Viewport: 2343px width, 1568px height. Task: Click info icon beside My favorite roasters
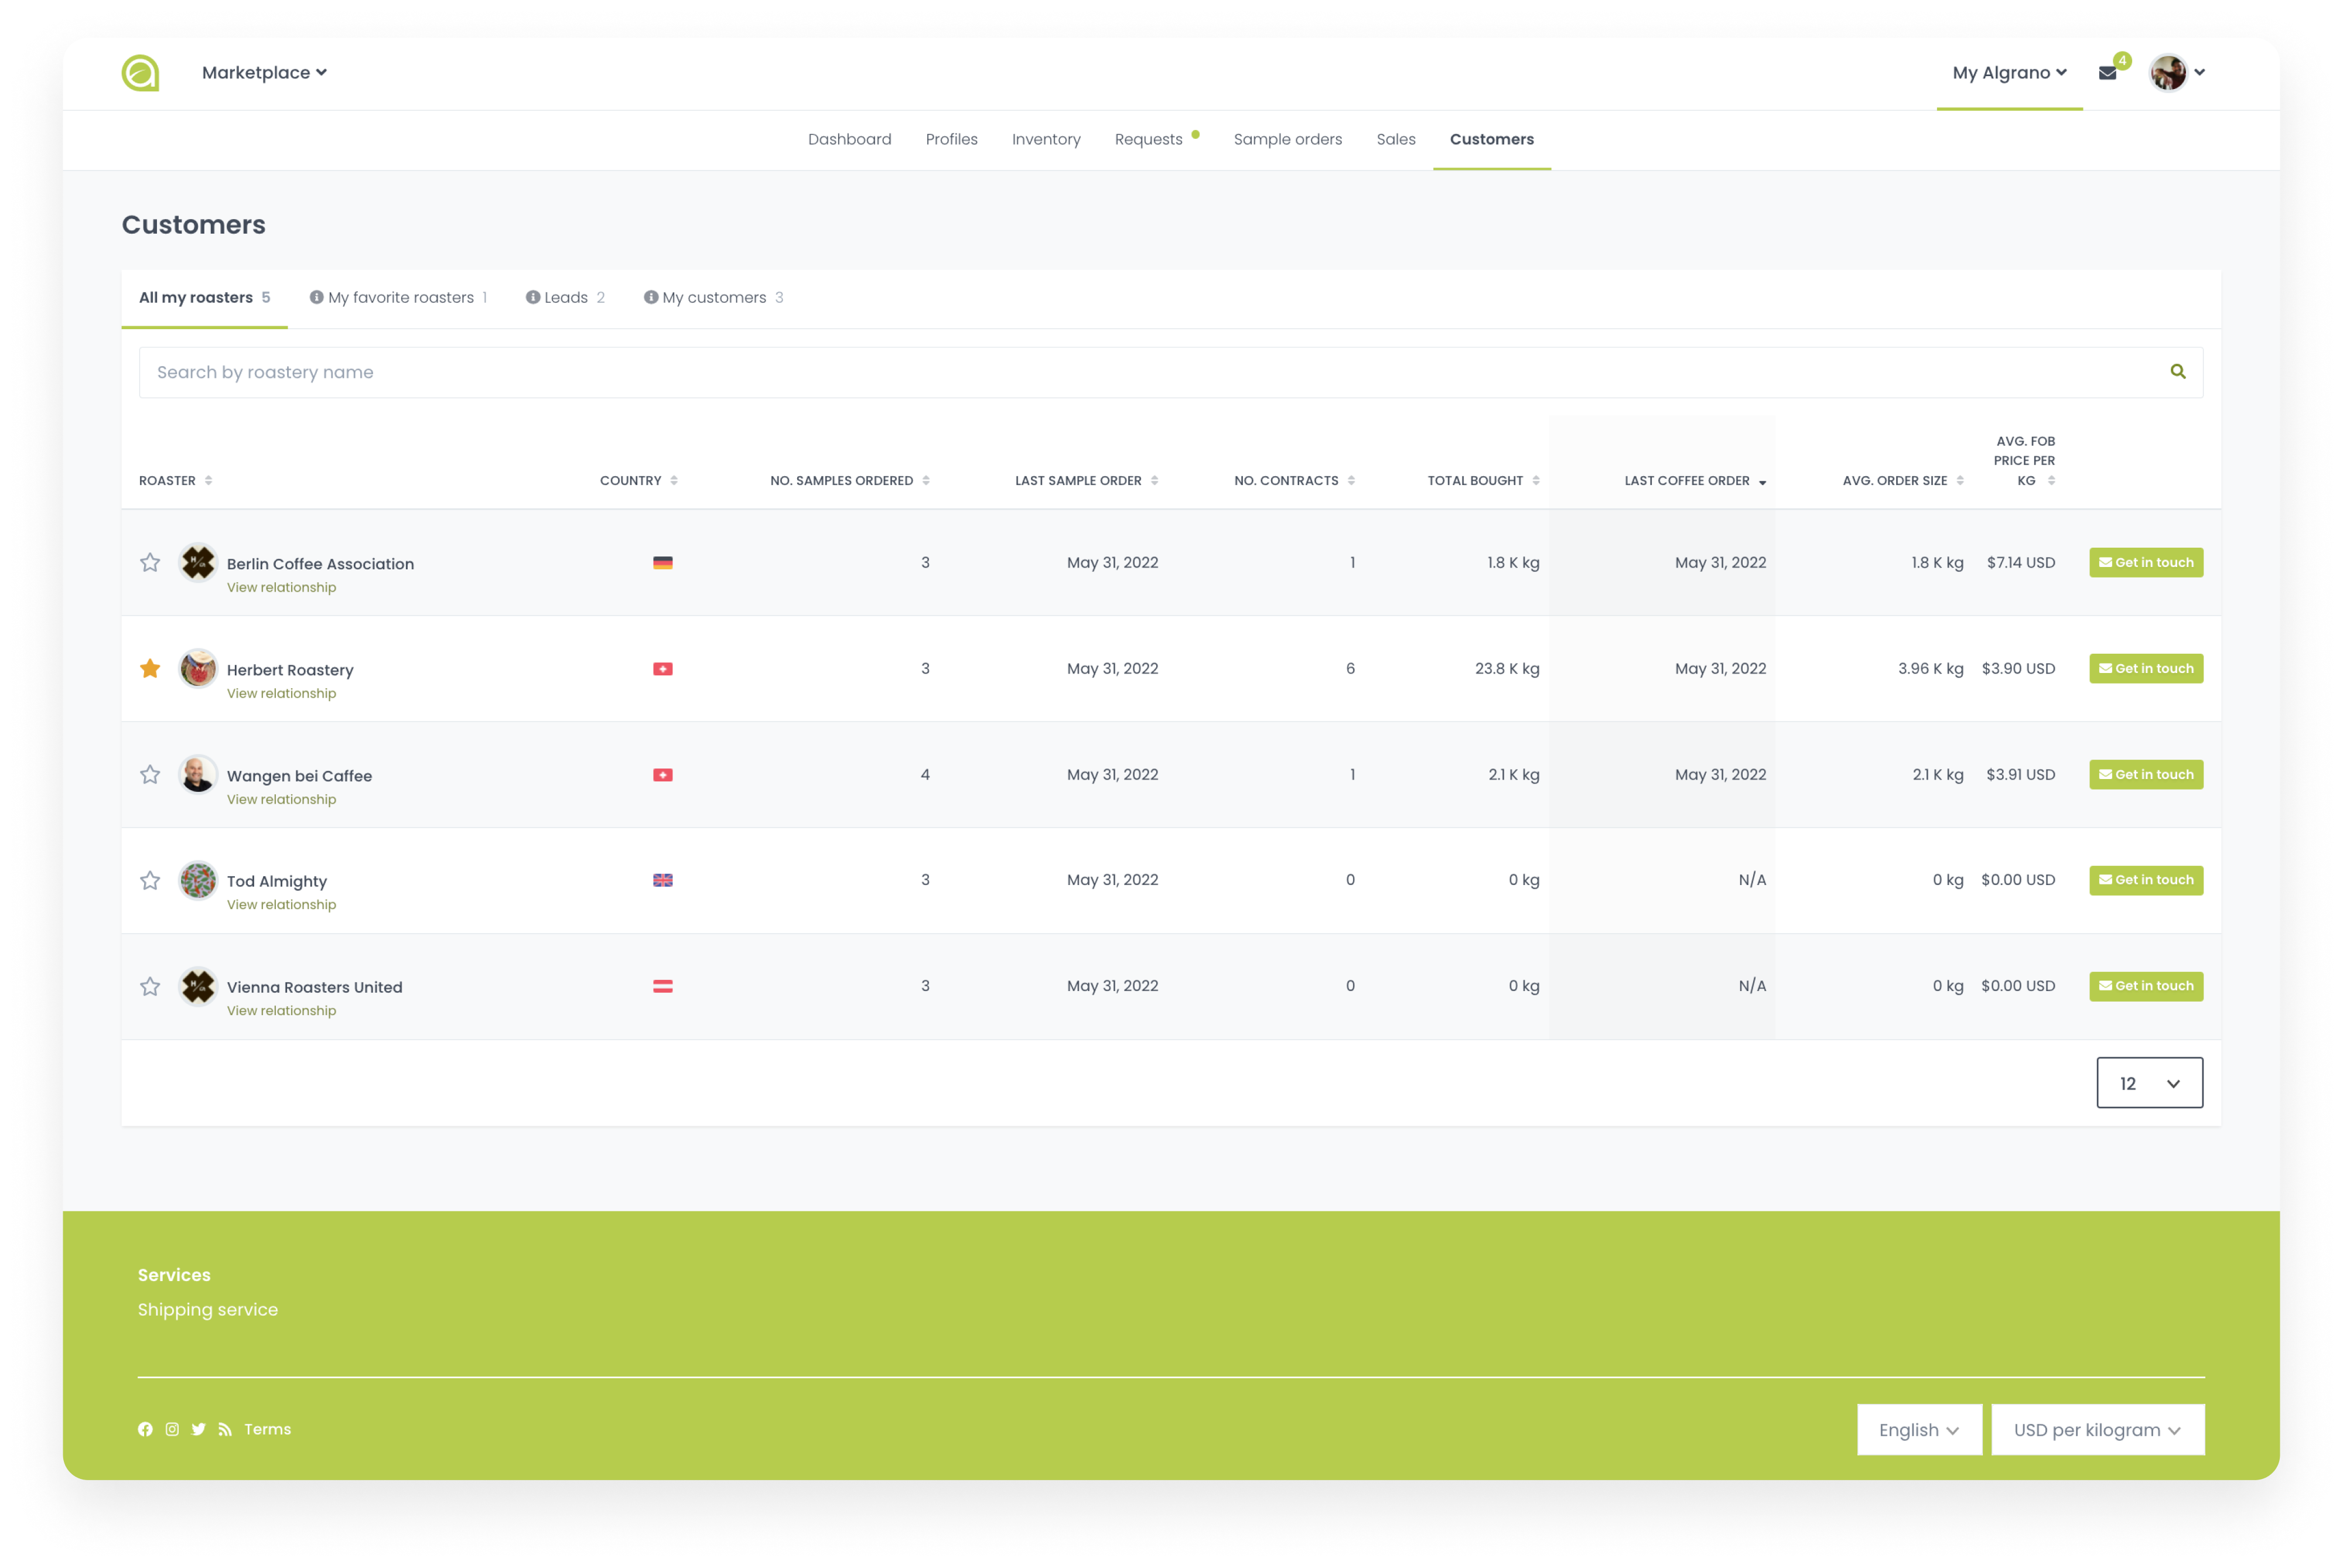click(x=316, y=297)
